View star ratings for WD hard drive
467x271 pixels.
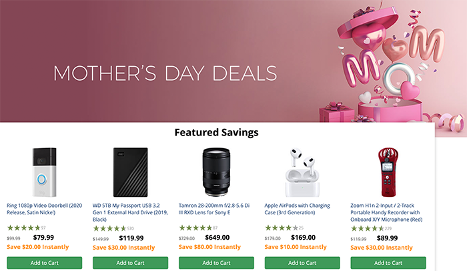coord(109,228)
